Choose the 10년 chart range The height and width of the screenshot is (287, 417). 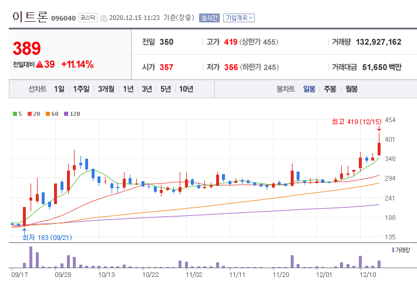point(186,89)
